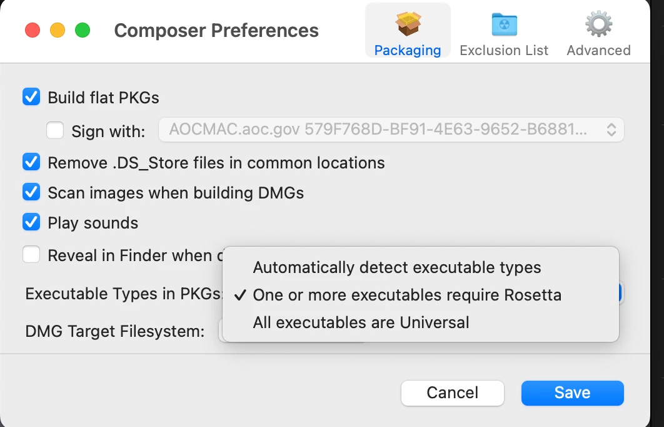Turn off Play sounds
Screen dimensions: 664x427
click(31, 222)
